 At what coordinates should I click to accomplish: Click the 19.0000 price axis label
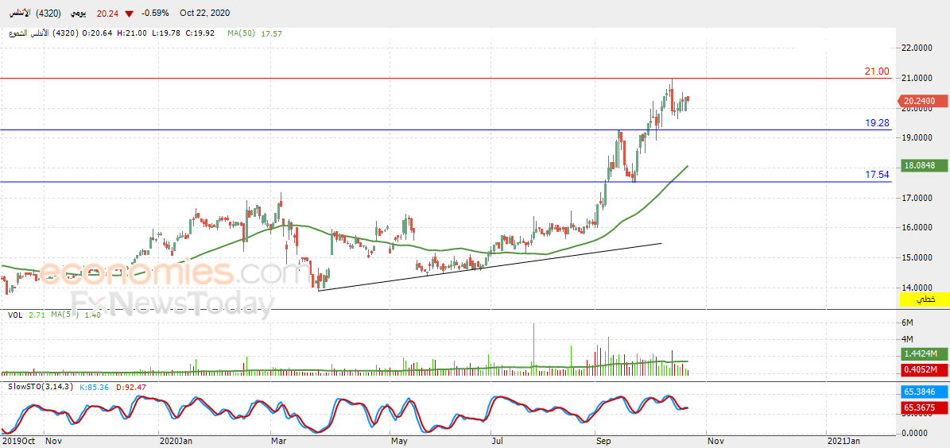point(918,137)
